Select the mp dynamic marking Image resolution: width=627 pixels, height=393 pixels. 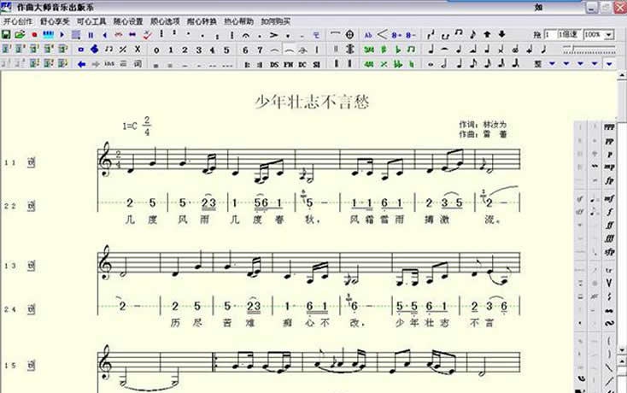tap(609, 167)
